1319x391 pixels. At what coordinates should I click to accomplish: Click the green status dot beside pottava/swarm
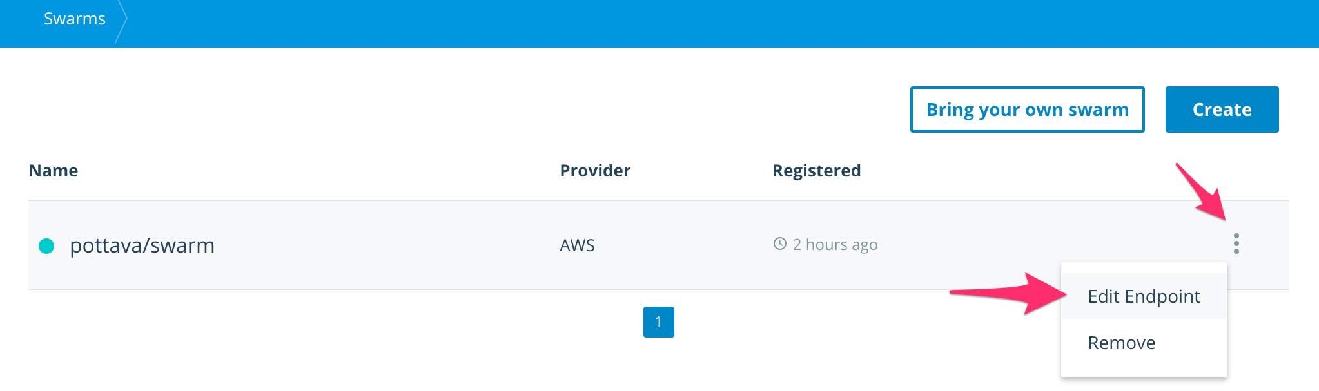pyautogui.click(x=46, y=245)
